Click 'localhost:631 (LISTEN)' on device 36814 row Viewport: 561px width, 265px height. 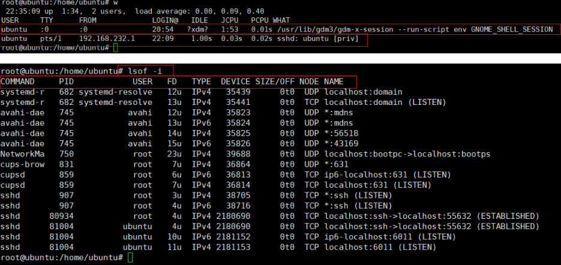click(378, 185)
